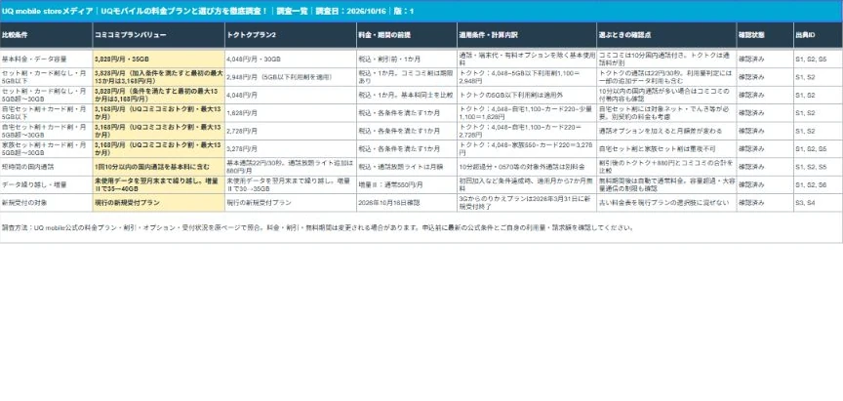
Task: Click the '選ぶときの確認点' column header
Action: click(x=666, y=35)
